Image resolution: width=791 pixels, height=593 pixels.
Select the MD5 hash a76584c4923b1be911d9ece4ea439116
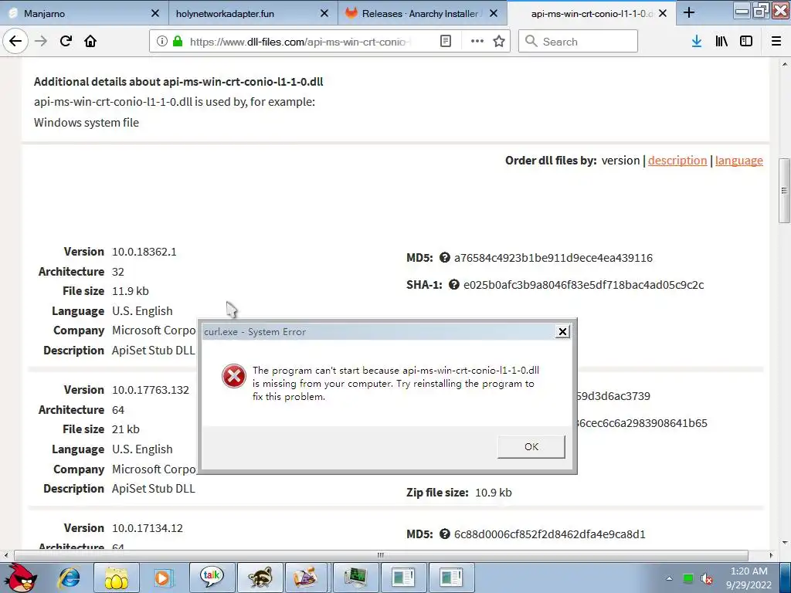click(x=553, y=258)
